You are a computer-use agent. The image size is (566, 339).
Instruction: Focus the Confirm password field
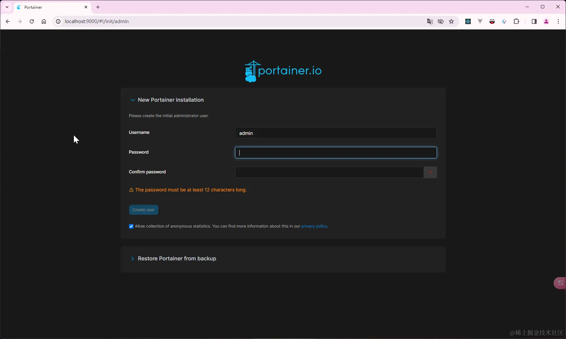(330, 172)
